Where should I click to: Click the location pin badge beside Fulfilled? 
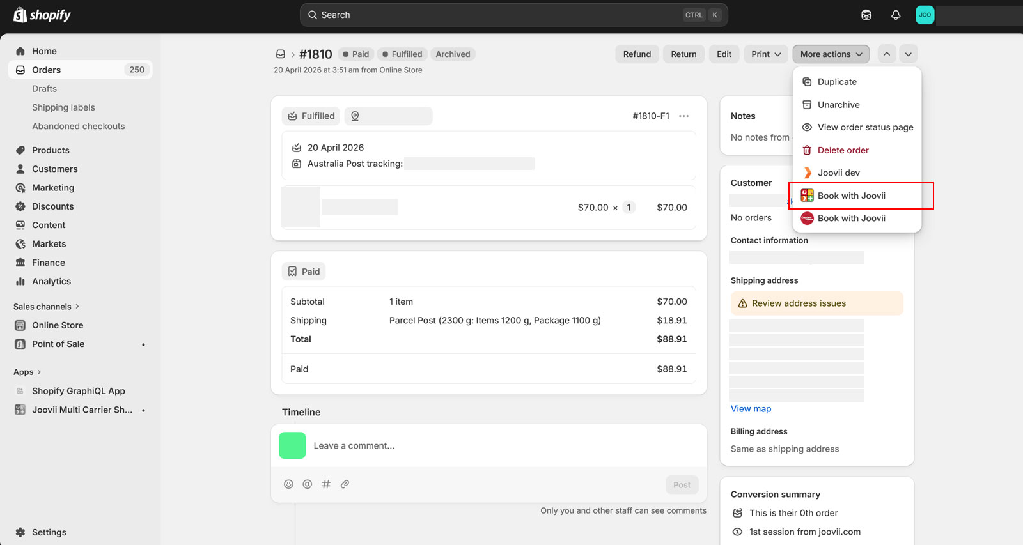(388, 116)
